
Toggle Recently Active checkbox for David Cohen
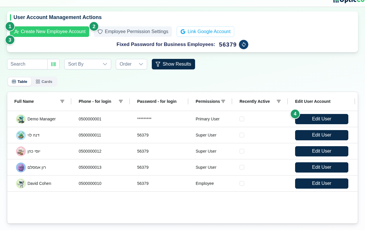[242, 183]
